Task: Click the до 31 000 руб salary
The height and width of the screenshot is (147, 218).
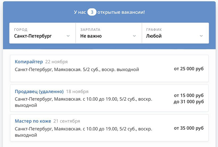Action: click(x=189, y=102)
